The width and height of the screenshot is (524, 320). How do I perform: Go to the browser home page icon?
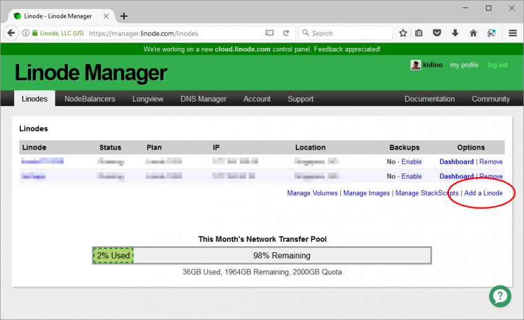point(473,33)
